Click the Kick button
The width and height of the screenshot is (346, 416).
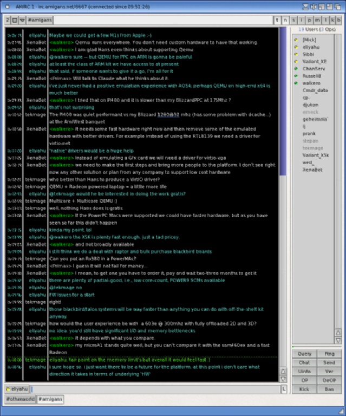click(x=304, y=389)
